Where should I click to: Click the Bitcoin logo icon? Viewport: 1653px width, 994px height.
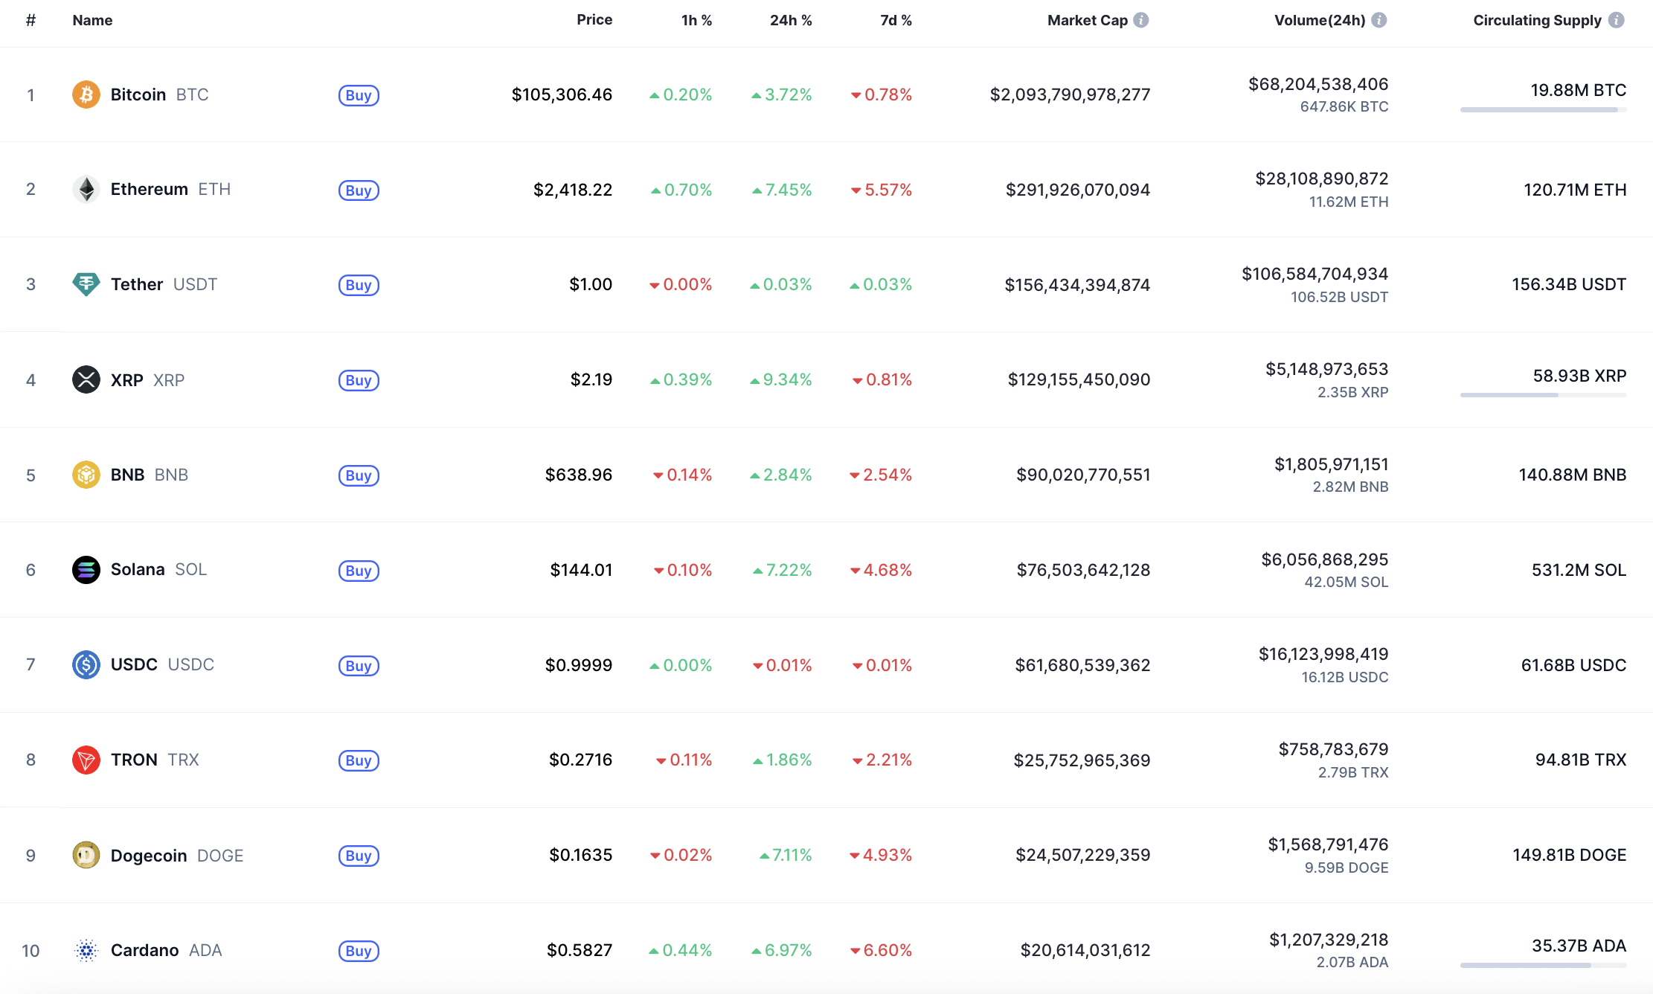pyautogui.click(x=86, y=94)
